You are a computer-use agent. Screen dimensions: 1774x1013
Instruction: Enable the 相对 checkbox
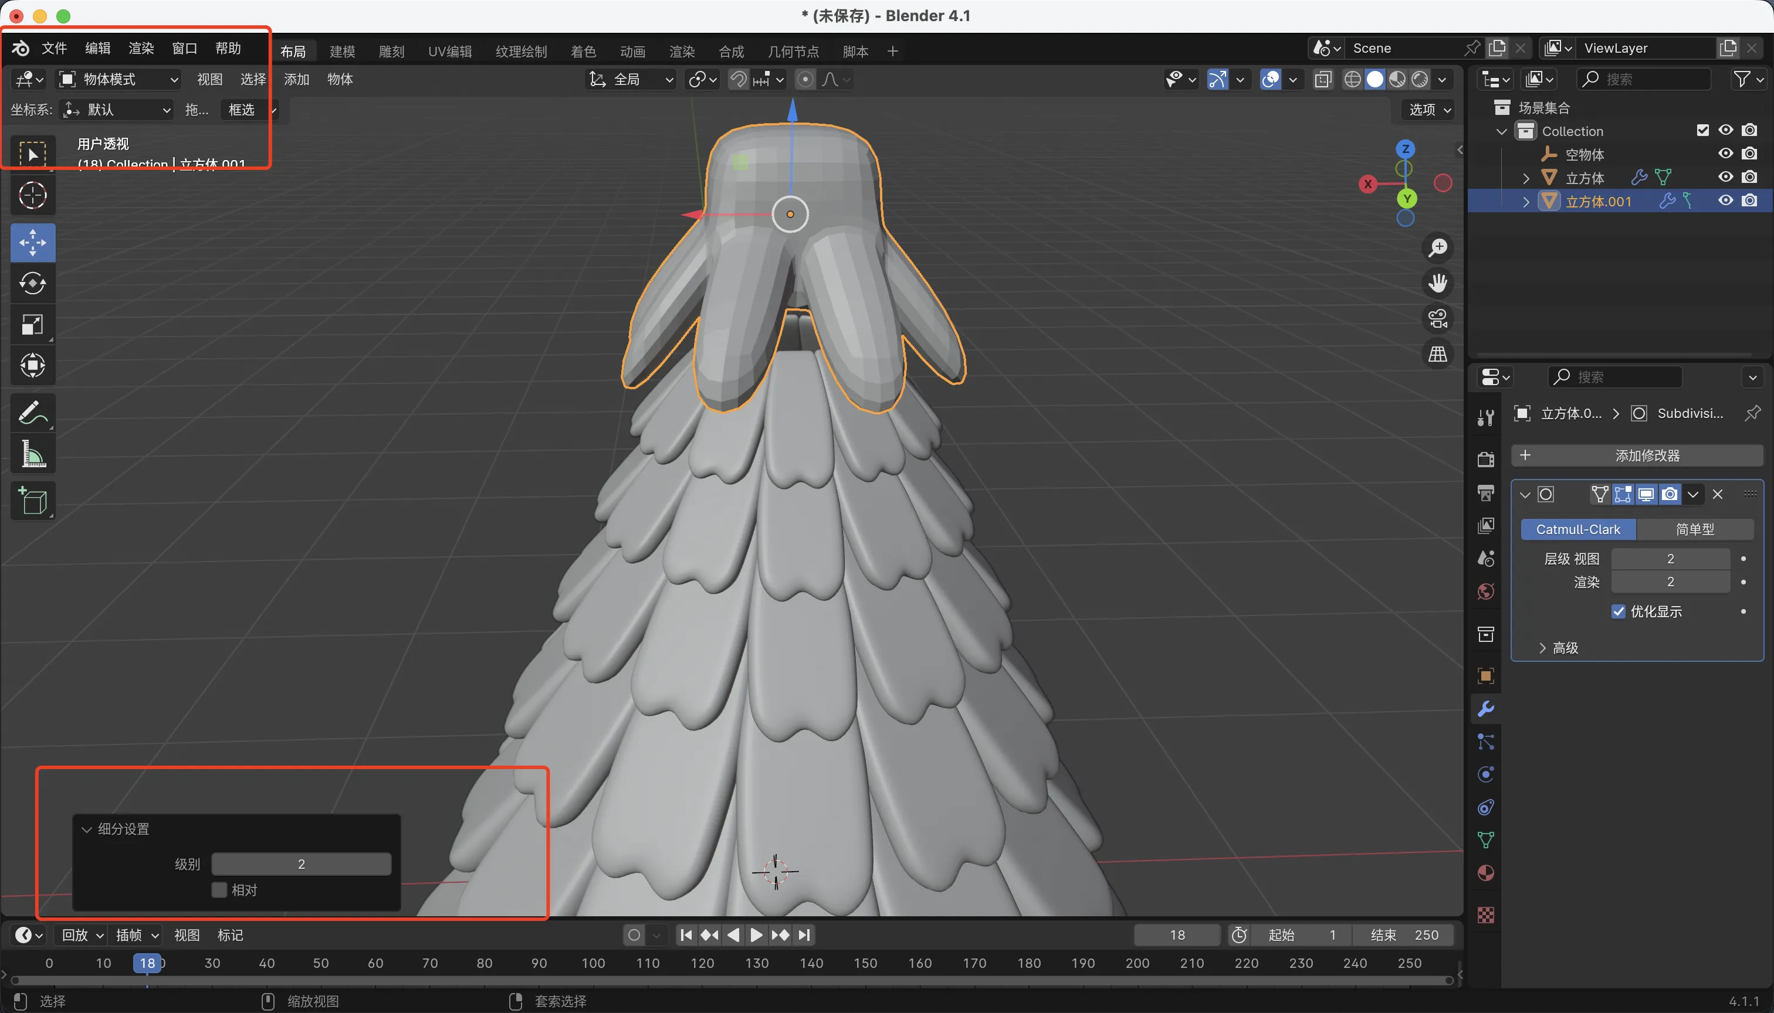click(219, 890)
